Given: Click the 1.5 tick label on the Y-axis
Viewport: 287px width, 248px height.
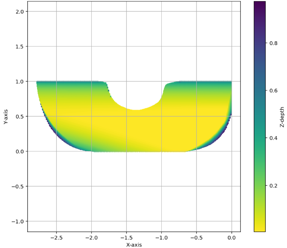Looking at the screenshot, I should [x=19, y=47].
